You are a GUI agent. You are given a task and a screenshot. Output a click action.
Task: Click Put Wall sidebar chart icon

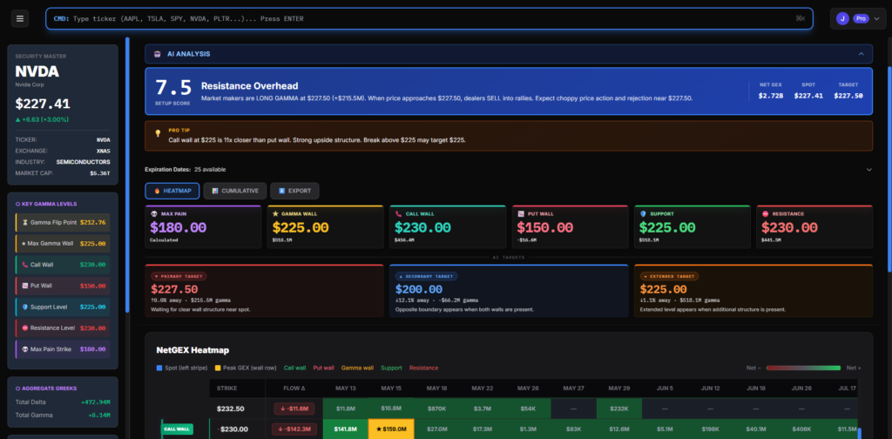point(24,286)
